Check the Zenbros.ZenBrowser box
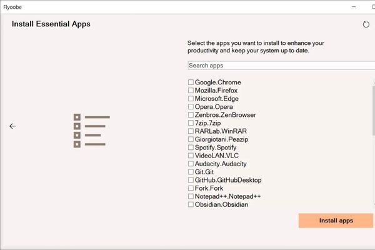The width and height of the screenshot is (375, 250). [191, 115]
